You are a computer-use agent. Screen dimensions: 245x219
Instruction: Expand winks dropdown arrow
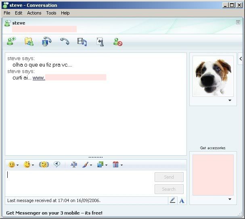33,165
